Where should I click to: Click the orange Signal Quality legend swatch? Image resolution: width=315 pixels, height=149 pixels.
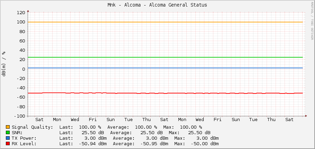pyautogui.click(x=8, y=127)
